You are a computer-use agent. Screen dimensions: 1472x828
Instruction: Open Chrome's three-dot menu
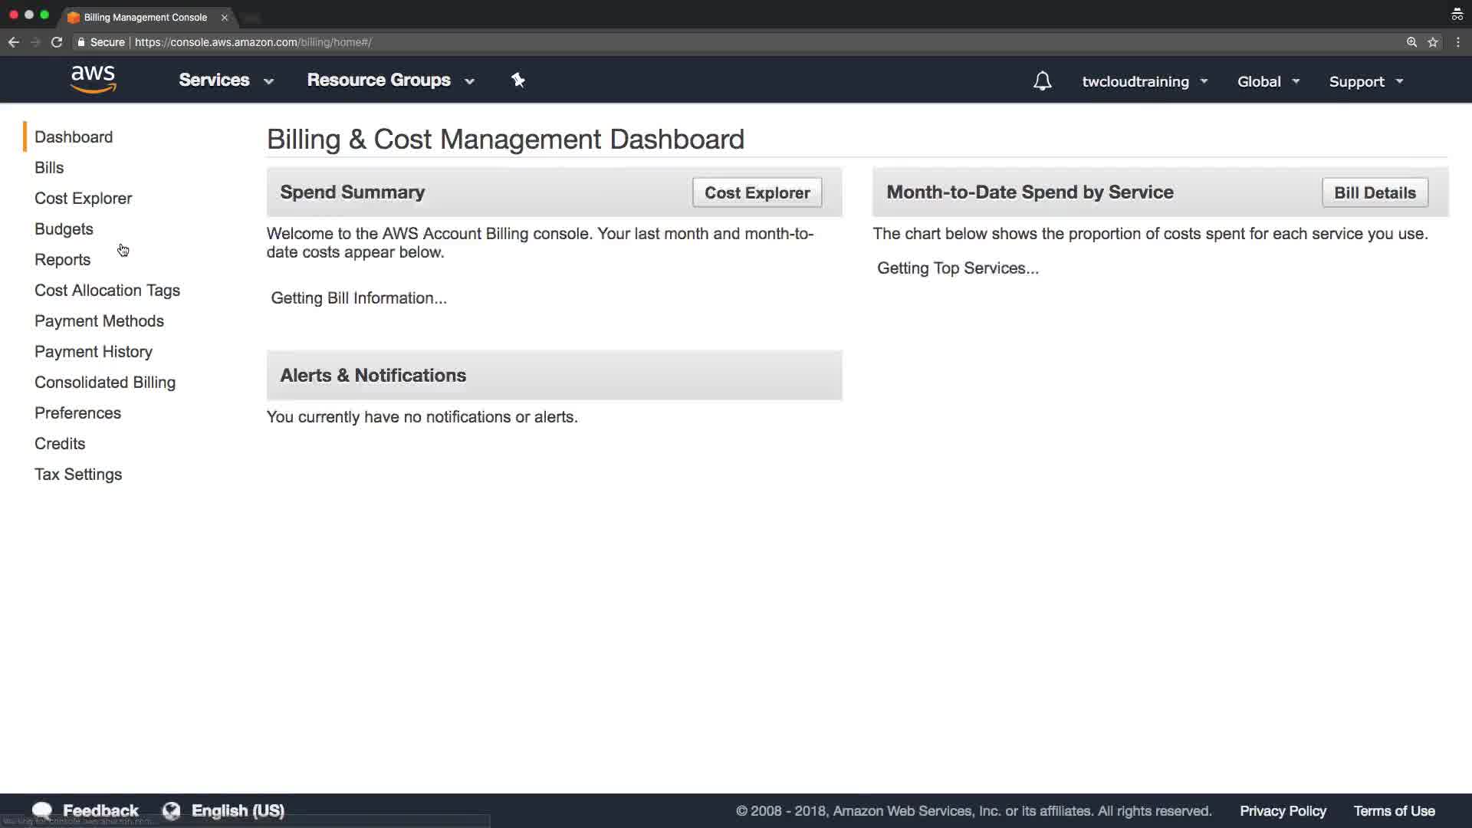click(x=1458, y=42)
